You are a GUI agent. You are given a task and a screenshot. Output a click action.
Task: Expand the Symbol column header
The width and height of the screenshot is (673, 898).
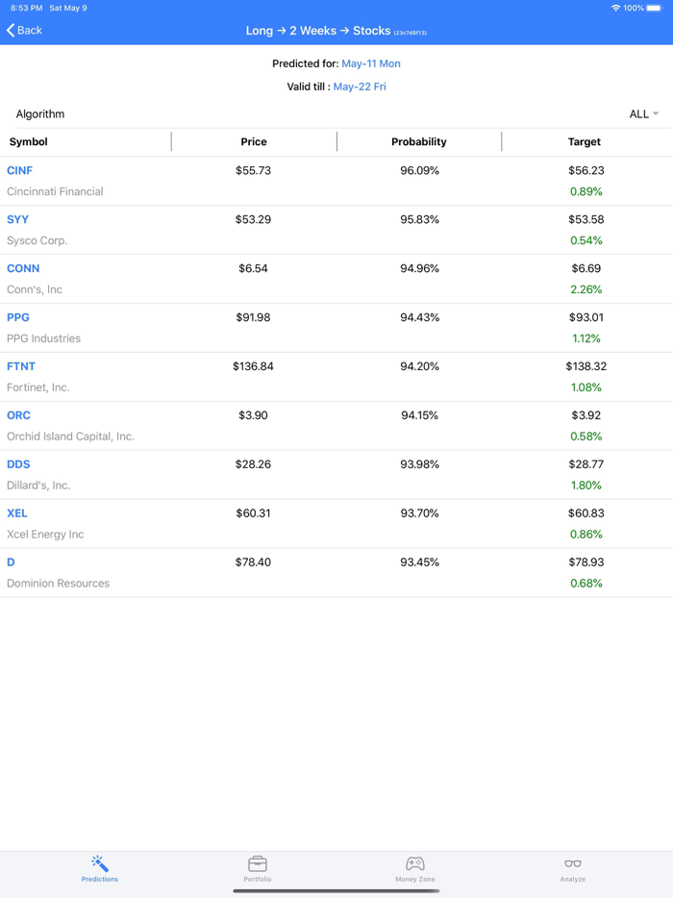[x=28, y=141]
